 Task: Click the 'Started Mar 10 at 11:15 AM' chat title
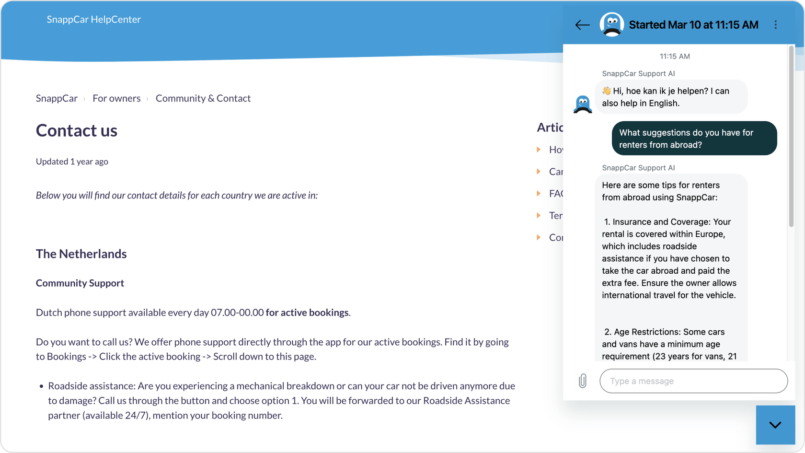(693, 25)
